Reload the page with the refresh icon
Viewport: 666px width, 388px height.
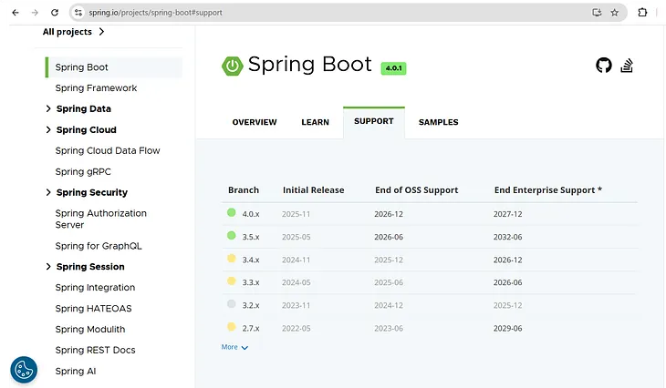[x=55, y=13]
